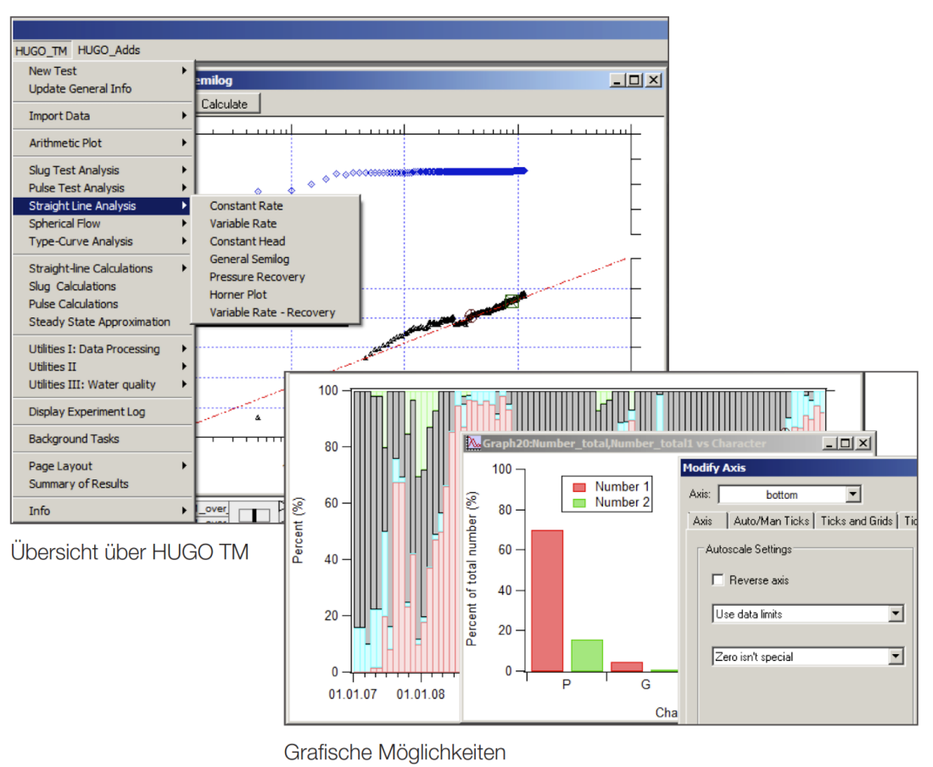Click the Graph20 window title icon
The image size is (933, 767).
(473, 443)
